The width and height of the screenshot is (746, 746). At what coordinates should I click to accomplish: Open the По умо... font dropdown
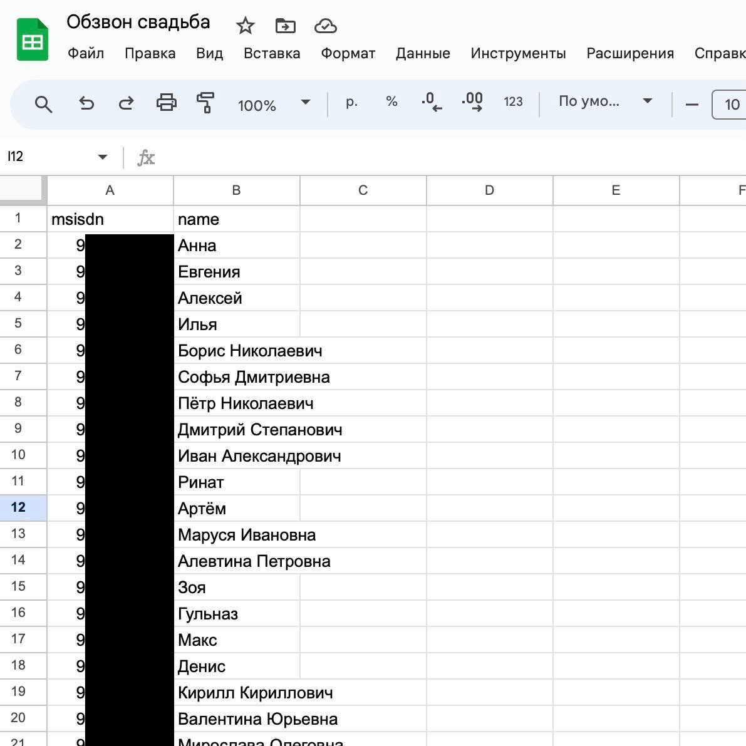click(x=605, y=101)
